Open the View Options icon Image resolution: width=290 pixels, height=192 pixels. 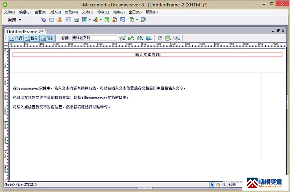(168, 38)
